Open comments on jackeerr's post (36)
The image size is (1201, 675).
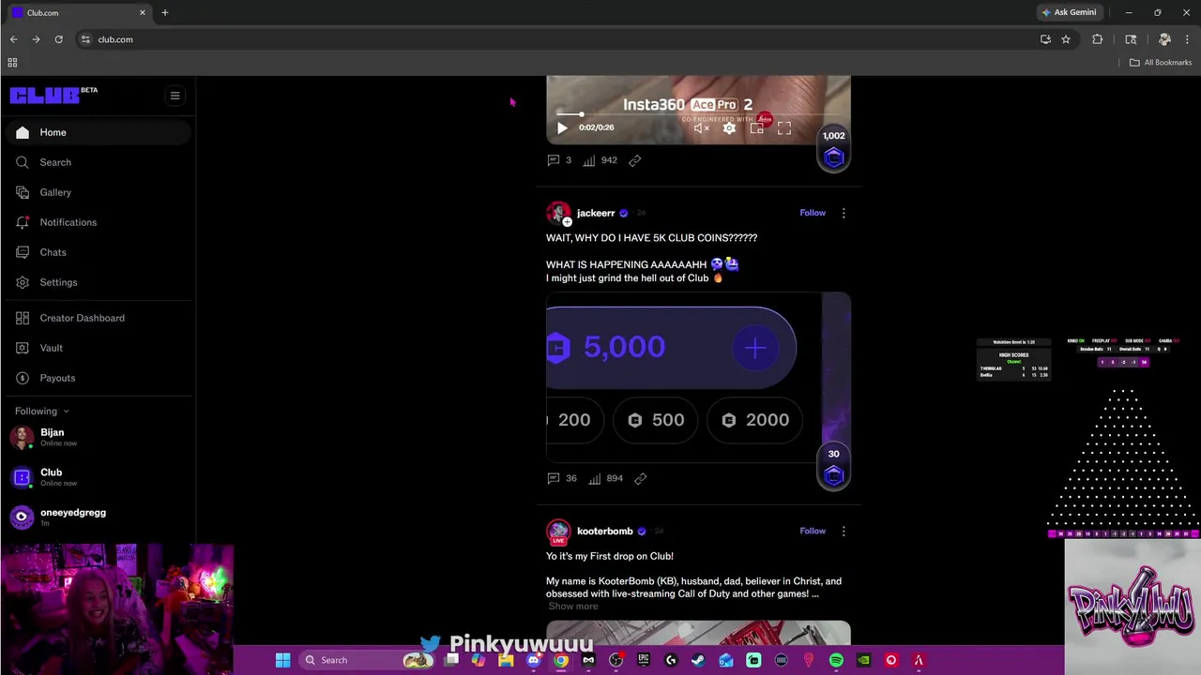click(562, 478)
